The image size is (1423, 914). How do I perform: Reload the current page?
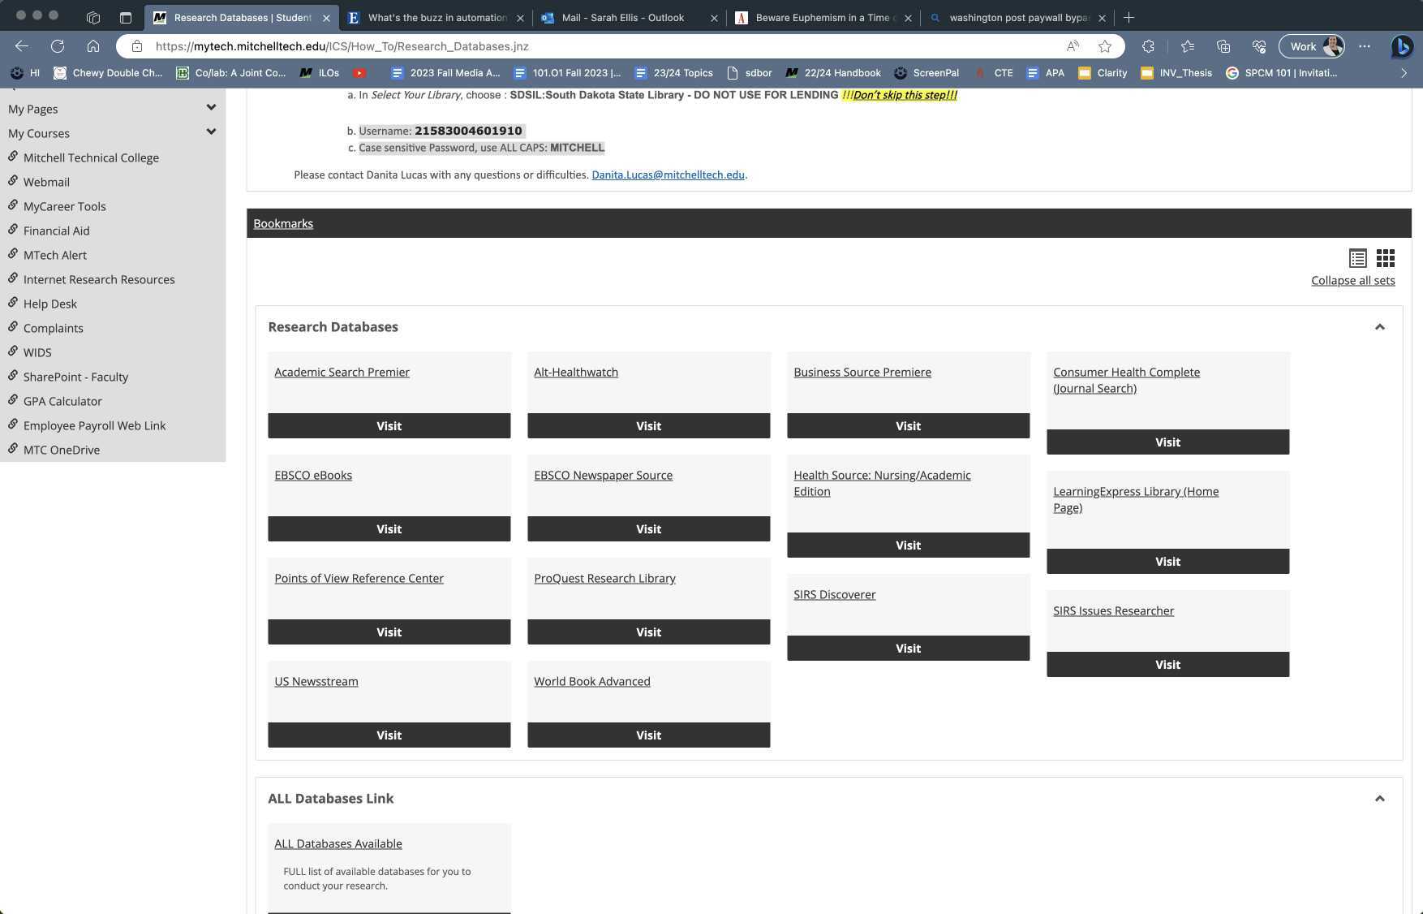[x=57, y=46]
